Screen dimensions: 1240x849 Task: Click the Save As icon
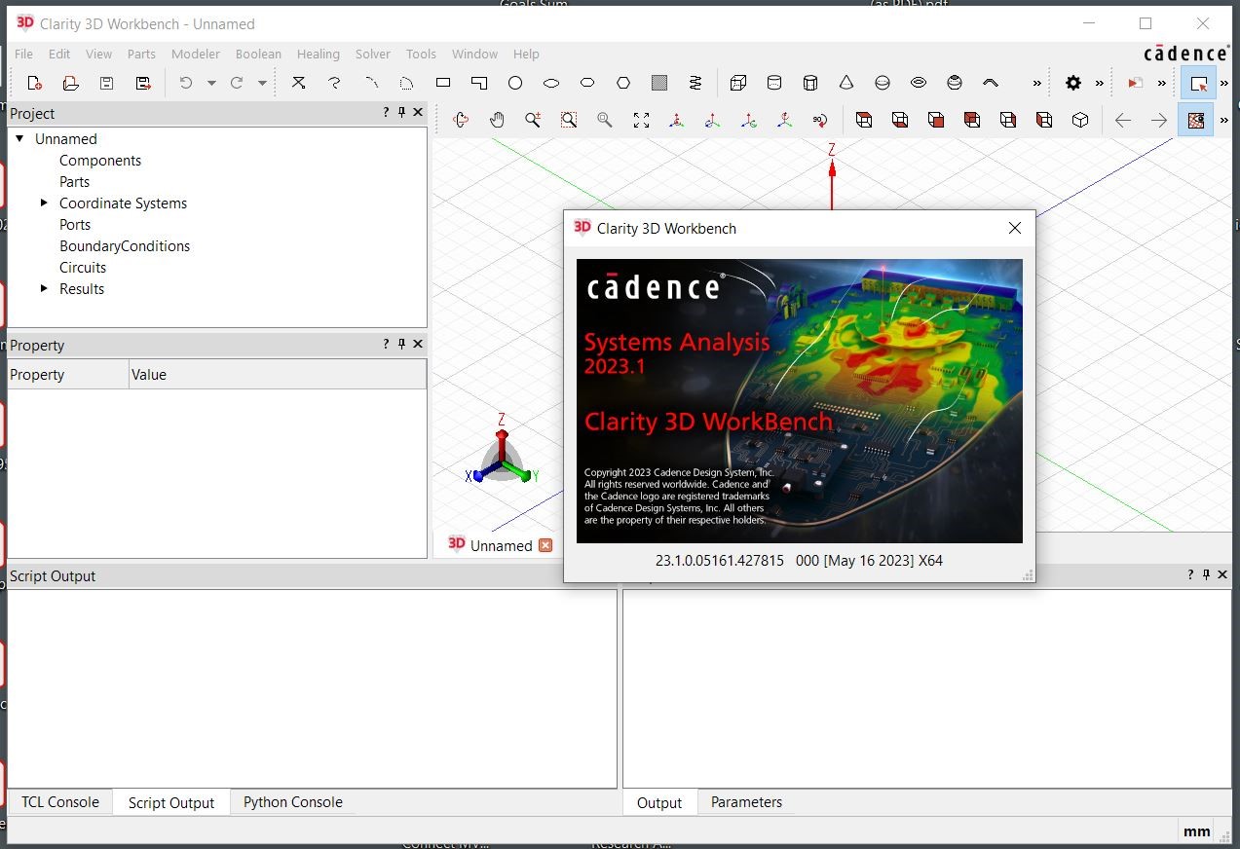[x=143, y=84]
